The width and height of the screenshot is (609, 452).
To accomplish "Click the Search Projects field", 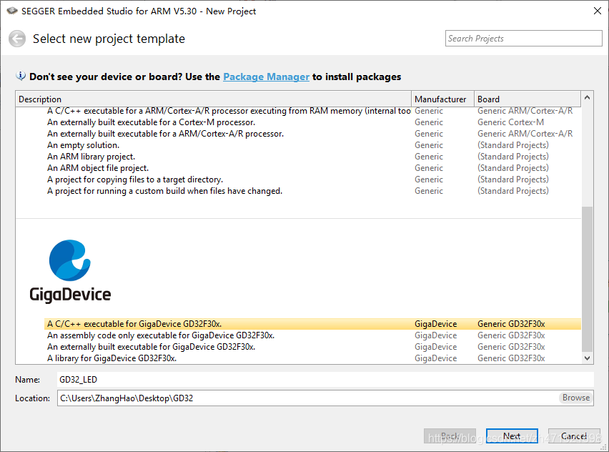I will [x=523, y=39].
